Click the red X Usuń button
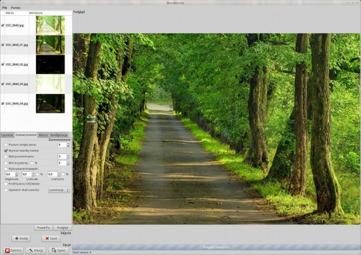The width and height of the screenshot is (361, 255). (x=51, y=239)
